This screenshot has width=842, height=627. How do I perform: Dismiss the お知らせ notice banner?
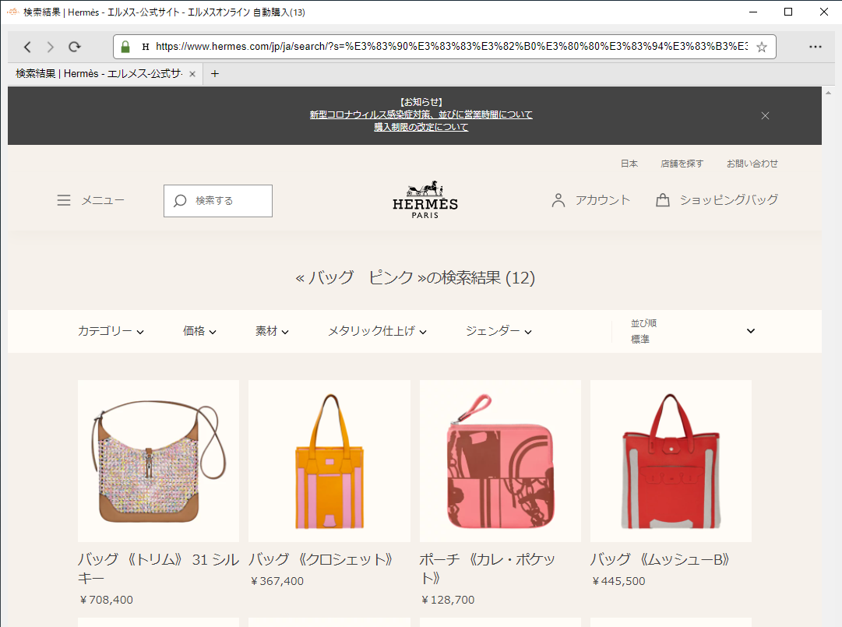(x=765, y=115)
